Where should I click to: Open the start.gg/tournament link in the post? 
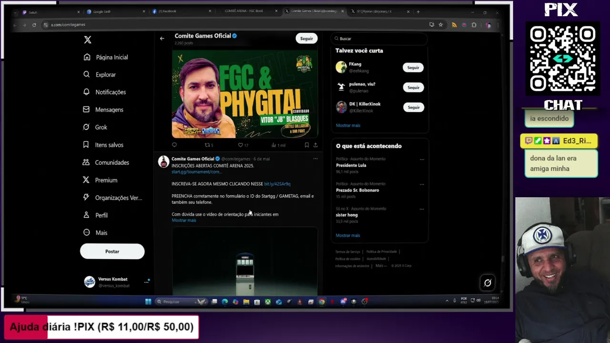coord(196,172)
